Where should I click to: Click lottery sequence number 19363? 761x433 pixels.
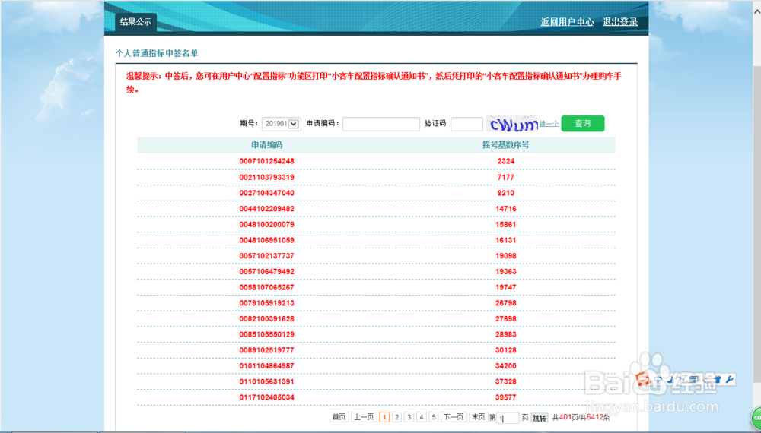point(506,272)
